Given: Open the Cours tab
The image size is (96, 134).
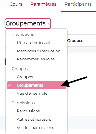Looking at the screenshot, I should [x=16, y=4].
